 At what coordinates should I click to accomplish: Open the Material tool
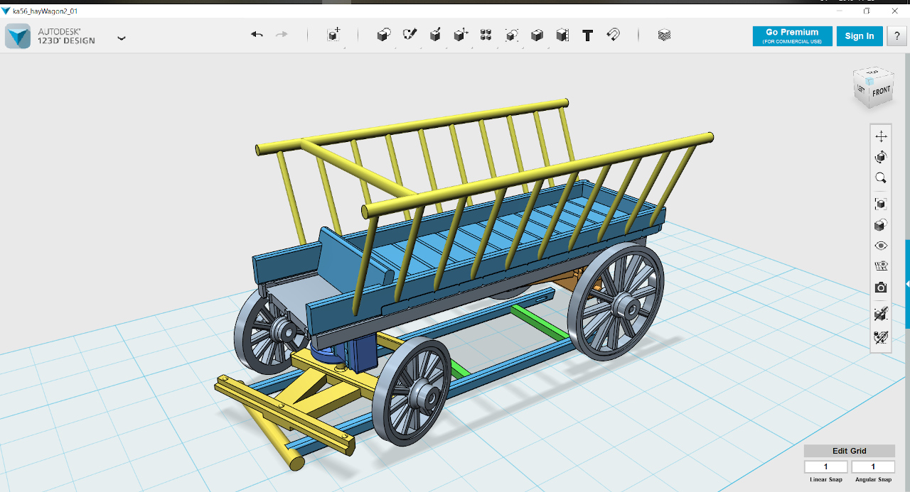pos(664,35)
